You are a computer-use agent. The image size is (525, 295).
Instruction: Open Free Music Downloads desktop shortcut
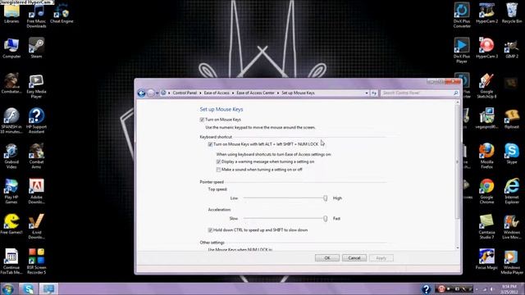pos(36,15)
